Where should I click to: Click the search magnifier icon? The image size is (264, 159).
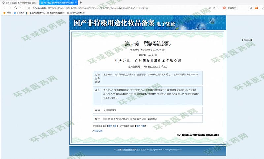(x=251, y=8)
